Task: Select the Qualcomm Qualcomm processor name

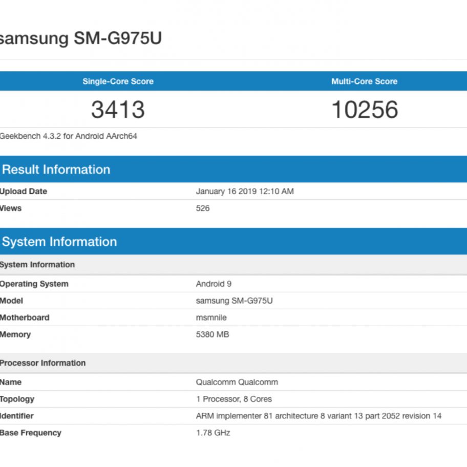Action: pyautogui.click(x=237, y=382)
